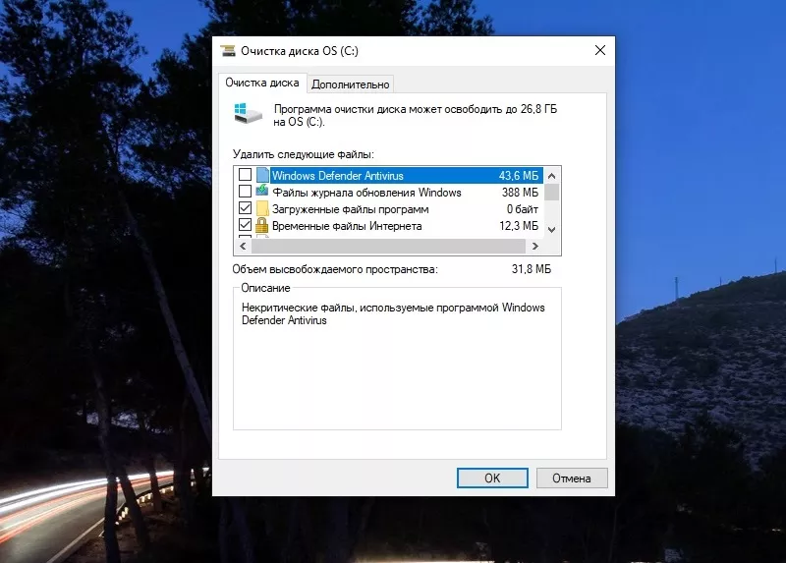The image size is (786, 563).
Task: Click the file list scroll down arrow
Action: 552,230
